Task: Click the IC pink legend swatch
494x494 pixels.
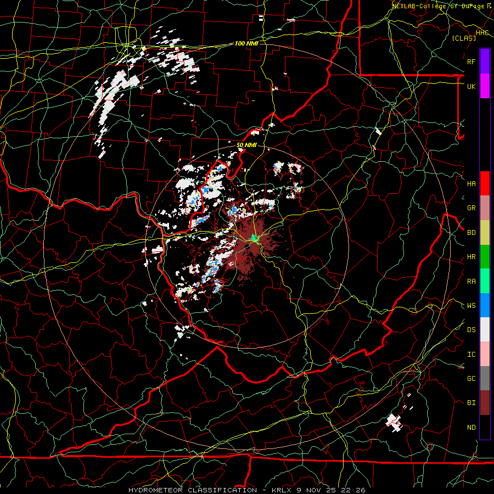Action: pos(485,354)
